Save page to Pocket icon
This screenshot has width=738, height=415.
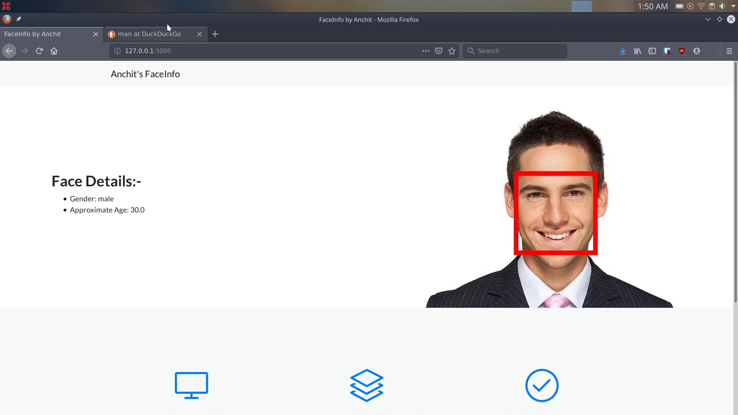click(439, 51)
